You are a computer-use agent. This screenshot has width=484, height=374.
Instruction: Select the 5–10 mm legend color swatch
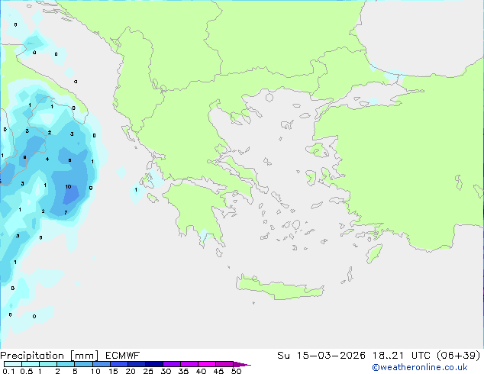click(83, 364)
